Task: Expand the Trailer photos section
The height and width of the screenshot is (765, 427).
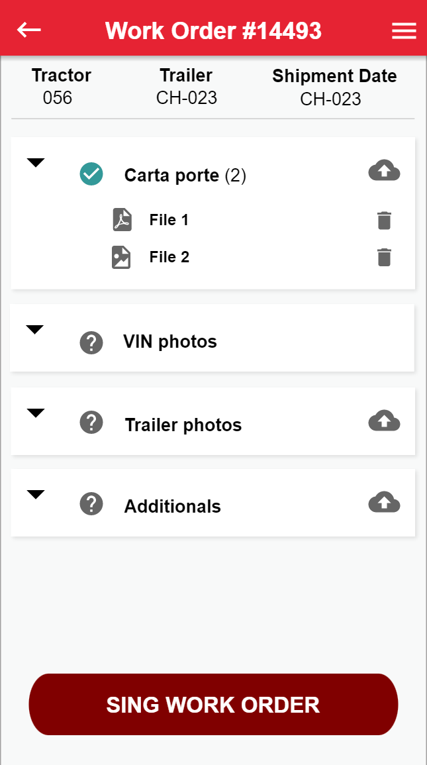Action: tap(36, 413)
